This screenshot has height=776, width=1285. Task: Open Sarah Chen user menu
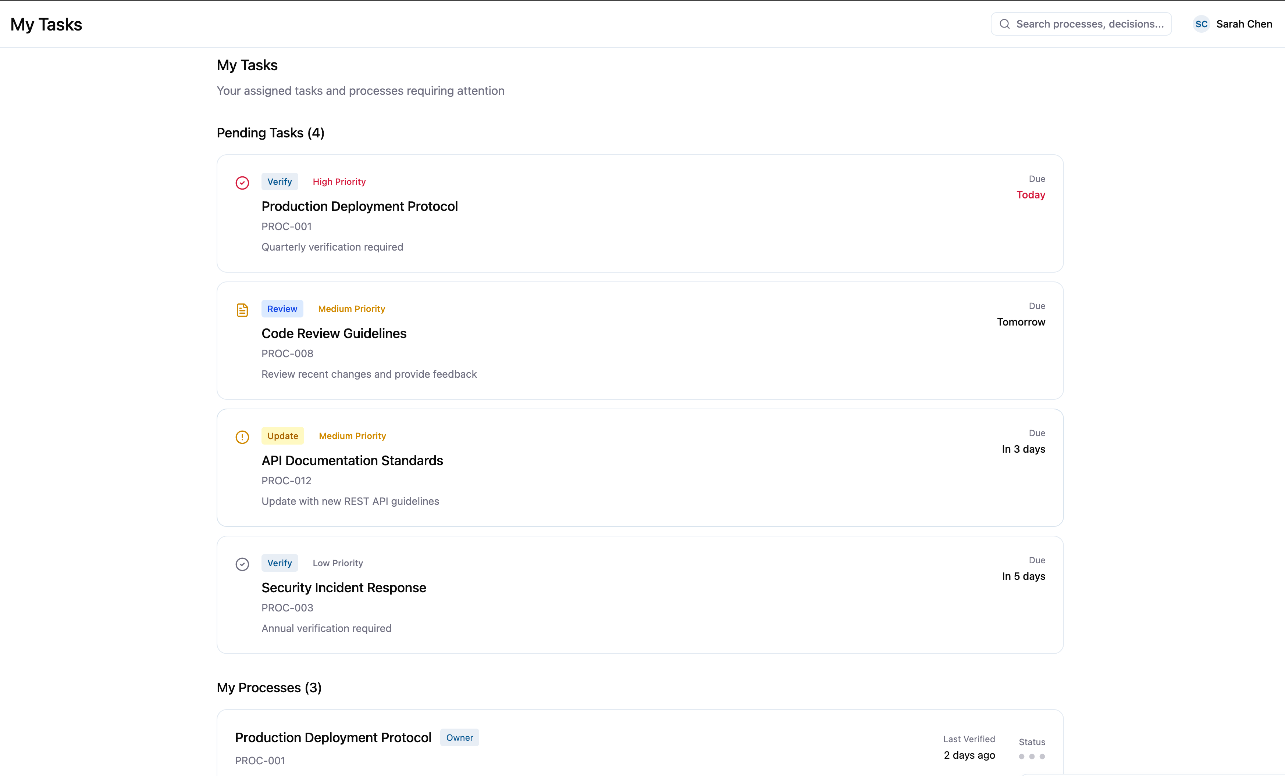(x=1244, y=24)
